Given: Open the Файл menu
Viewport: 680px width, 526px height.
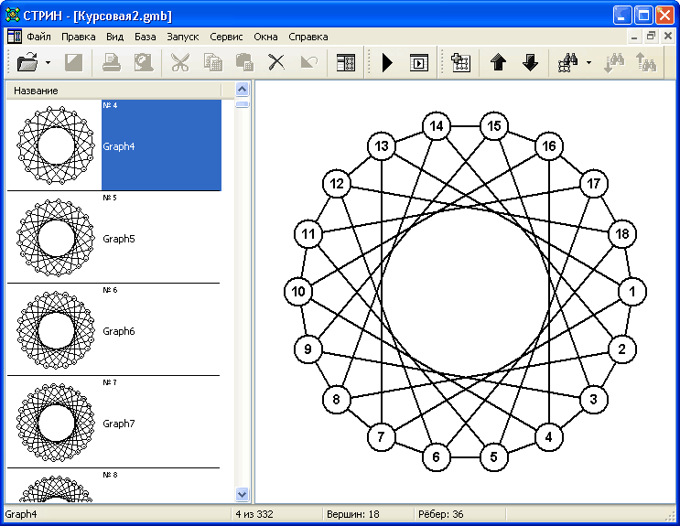Looking at the screenshot, I should tap(38, 38).
